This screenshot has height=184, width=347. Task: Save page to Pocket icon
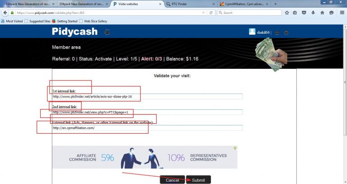305,13
